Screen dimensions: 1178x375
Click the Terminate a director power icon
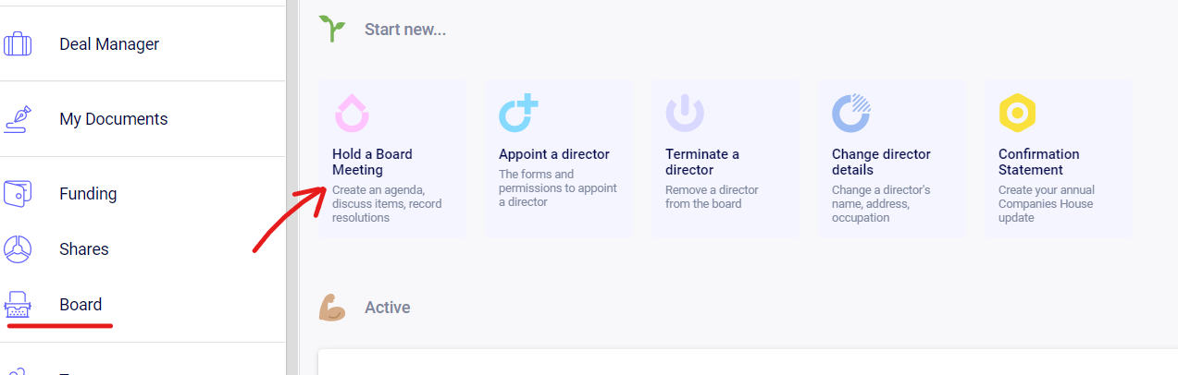pos(685,114)
